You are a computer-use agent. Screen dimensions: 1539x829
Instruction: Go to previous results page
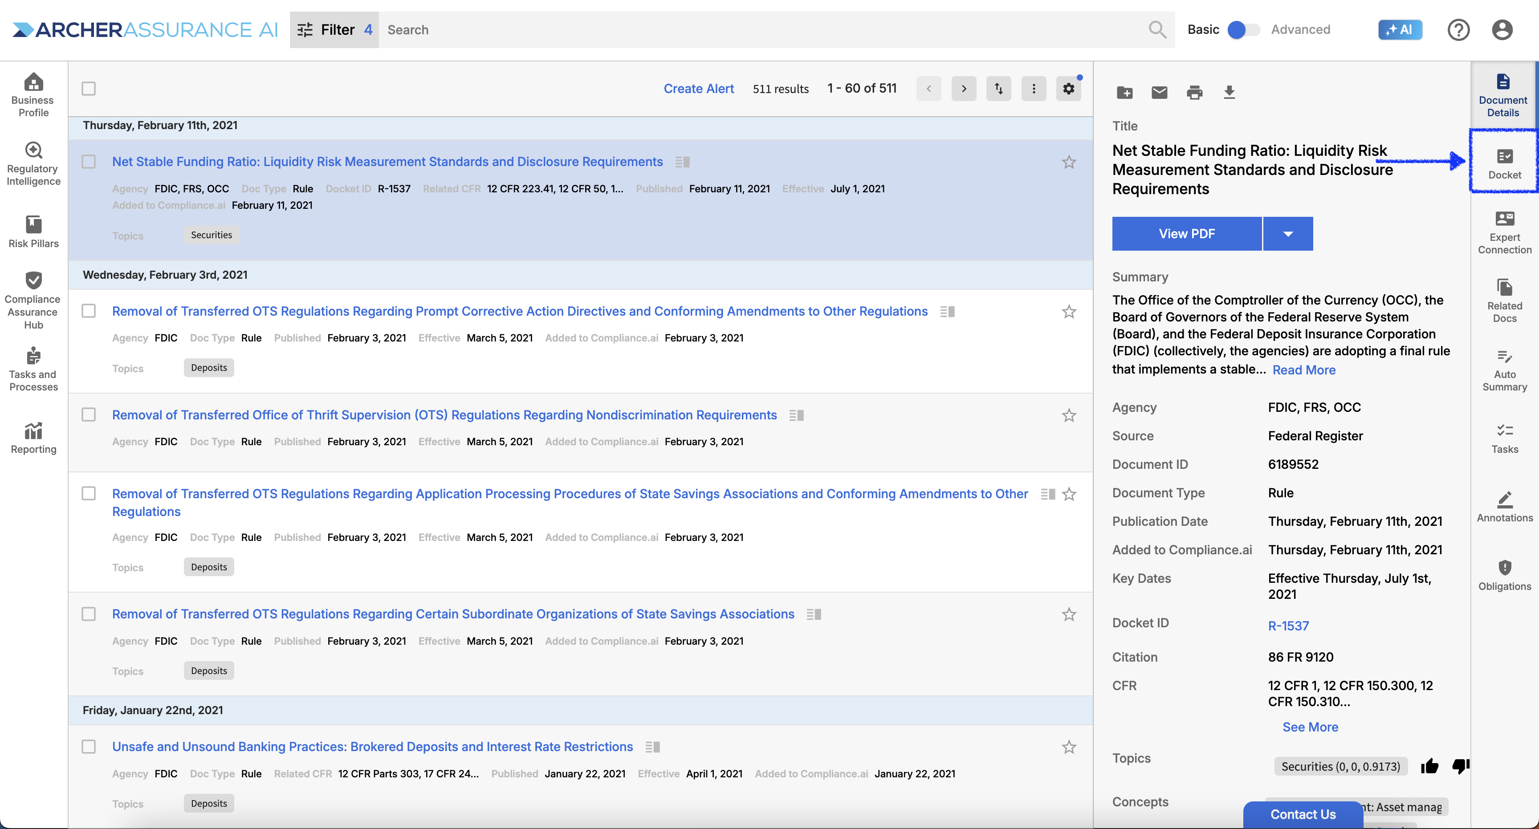[928, 89]
